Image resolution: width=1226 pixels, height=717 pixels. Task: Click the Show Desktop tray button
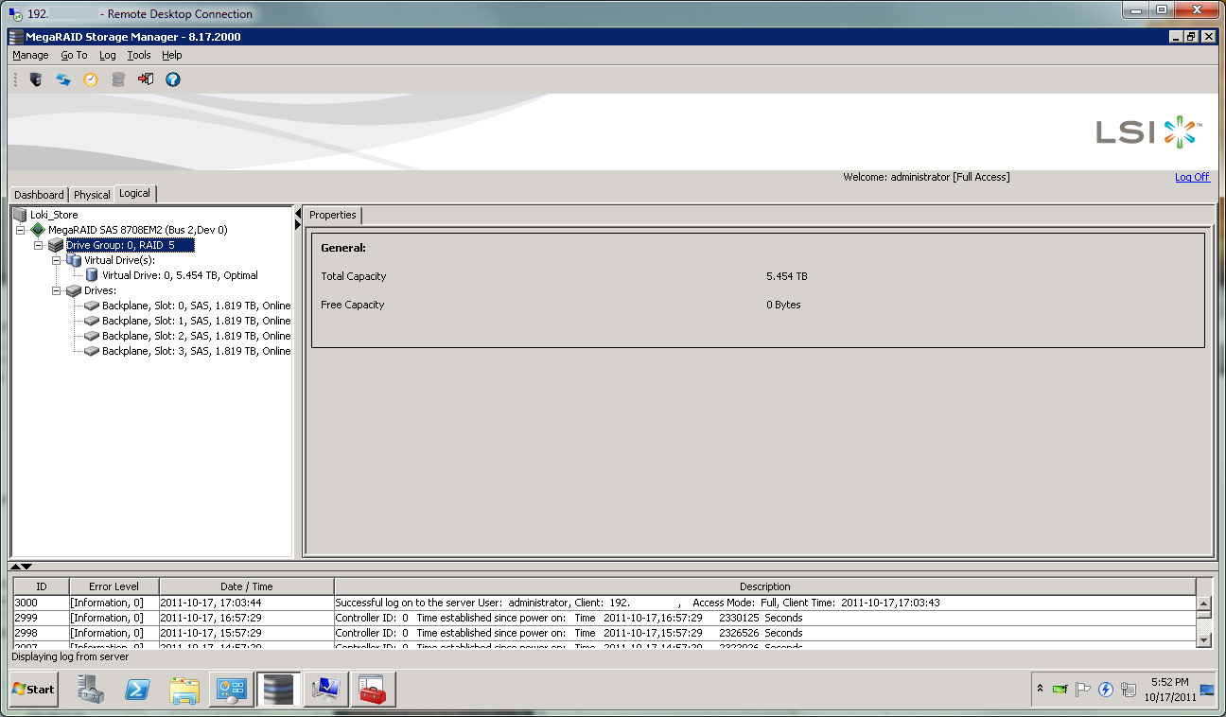pyautogui.click(x=1207, y=690)
